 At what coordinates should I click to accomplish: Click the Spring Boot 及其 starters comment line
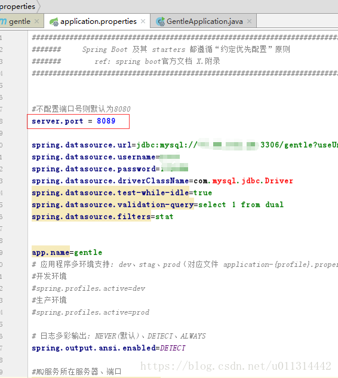click(161, 49)
